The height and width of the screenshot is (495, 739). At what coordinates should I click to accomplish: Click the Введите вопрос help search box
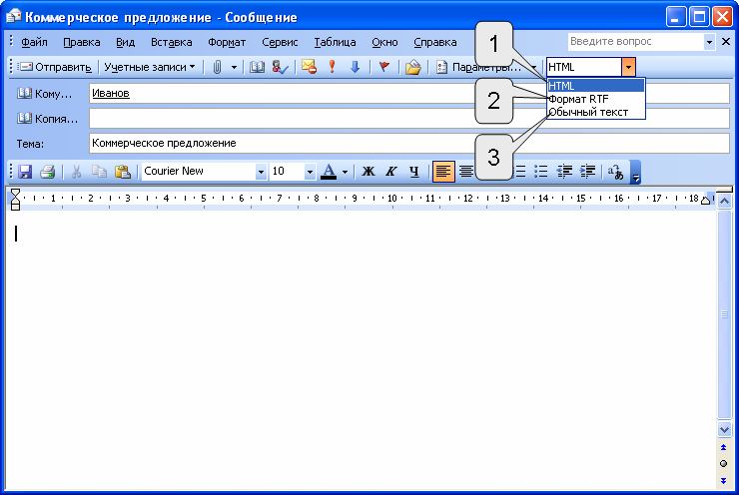click(x=636, y=42)
